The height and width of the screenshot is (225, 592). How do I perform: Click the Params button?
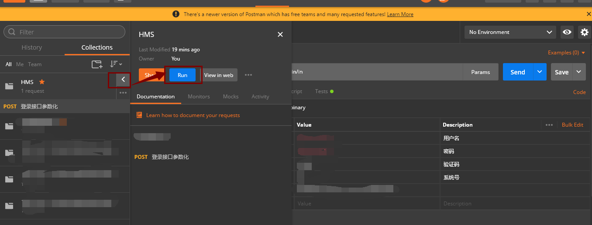click(x=481, y=72)
